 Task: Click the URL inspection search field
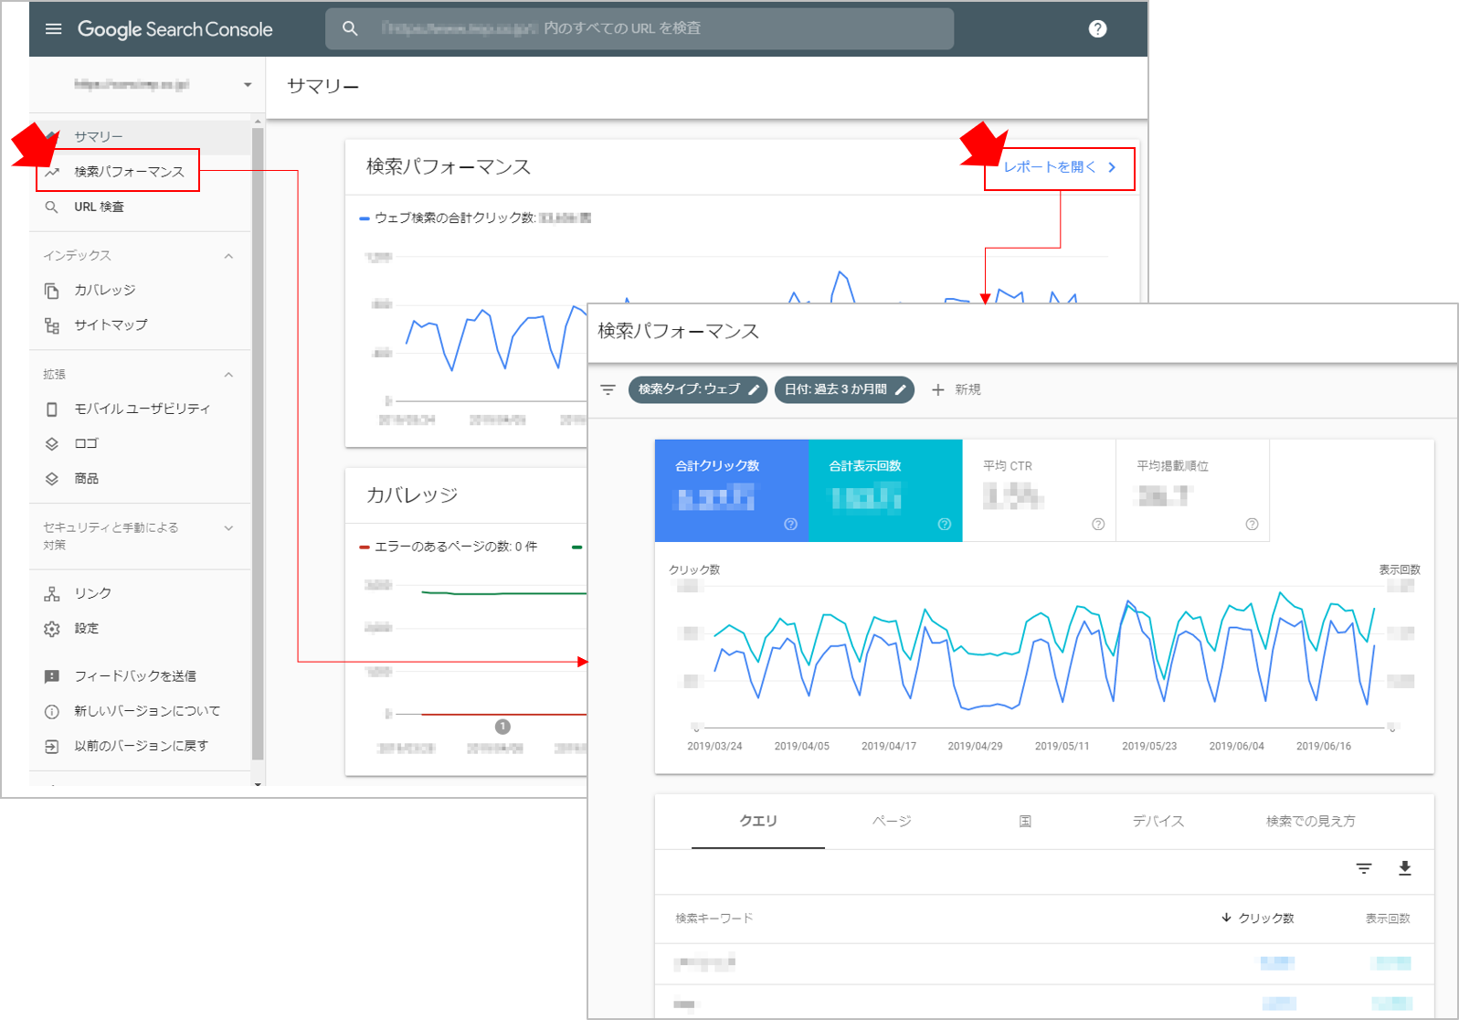640,29
